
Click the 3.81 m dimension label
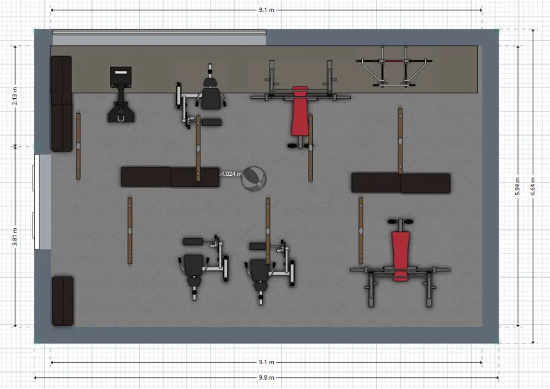pyautogui.click(x=15, y=236)
